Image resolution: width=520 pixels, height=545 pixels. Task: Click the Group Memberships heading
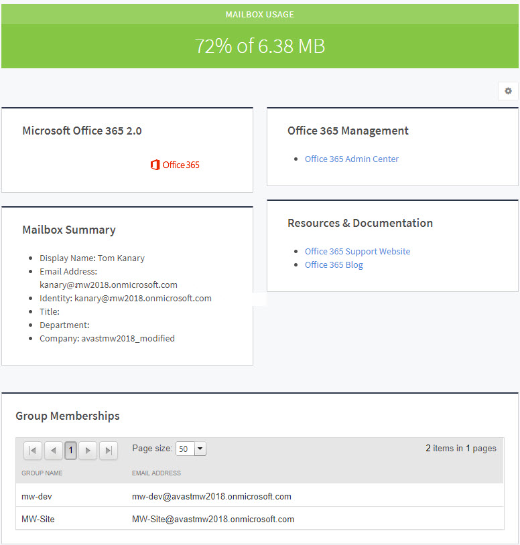[68, 416]
